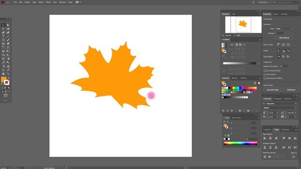Select linear gradient type icon
Viewport: 301px width, 169px height.
[x=236, y=45]
